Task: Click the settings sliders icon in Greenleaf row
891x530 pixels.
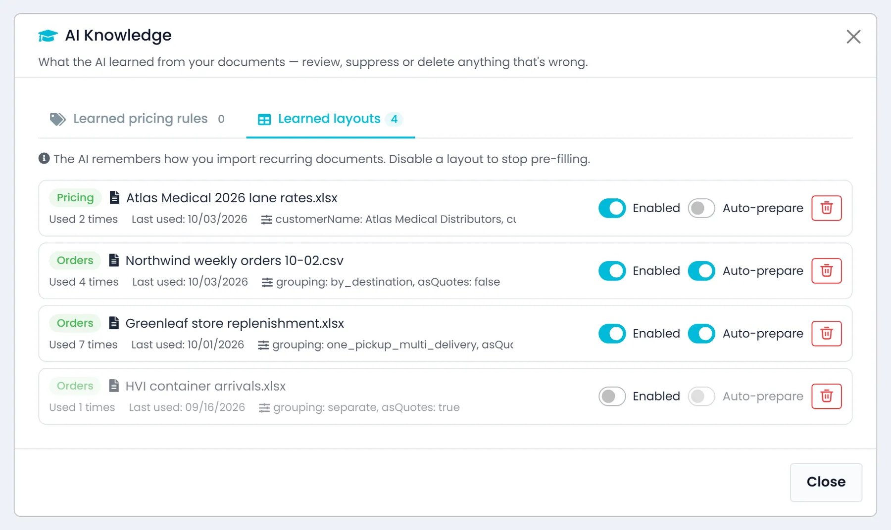Action: click(x=263, y=345)
